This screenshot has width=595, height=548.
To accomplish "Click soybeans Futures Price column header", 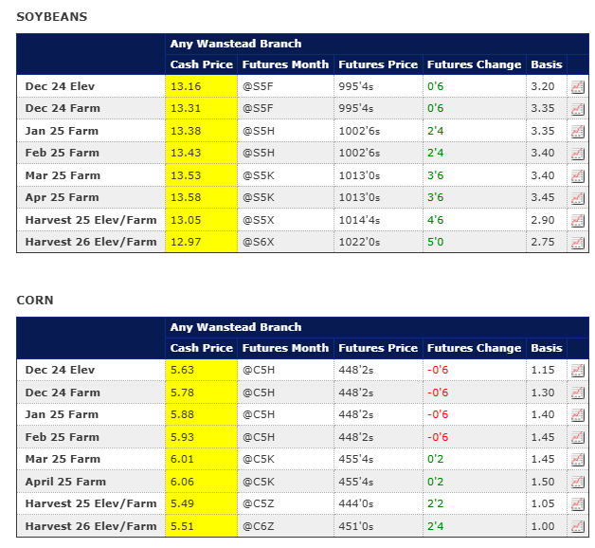I will [x=377, y=64].
